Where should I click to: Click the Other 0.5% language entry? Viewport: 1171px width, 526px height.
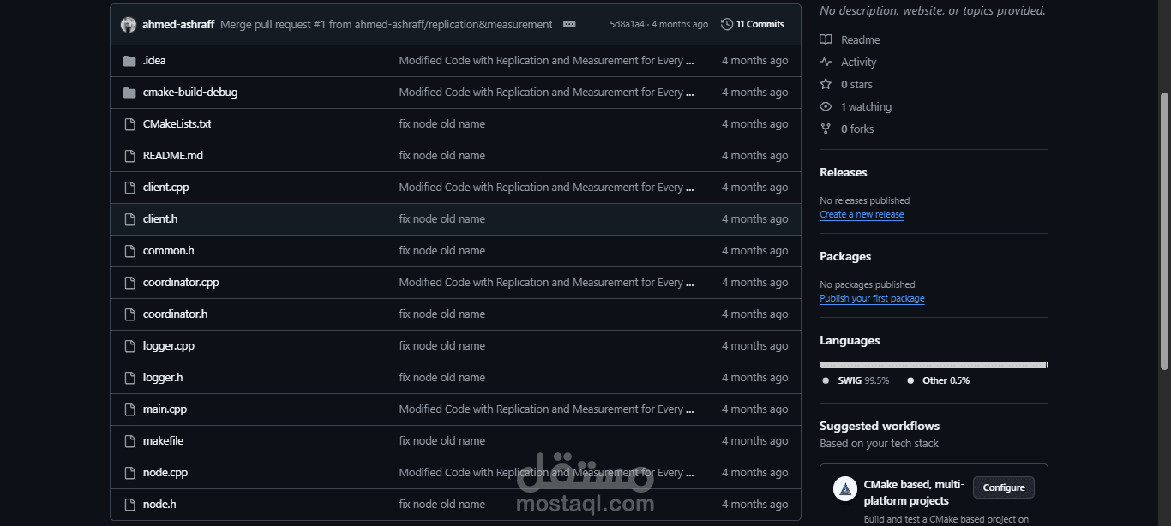pos(939,380)
